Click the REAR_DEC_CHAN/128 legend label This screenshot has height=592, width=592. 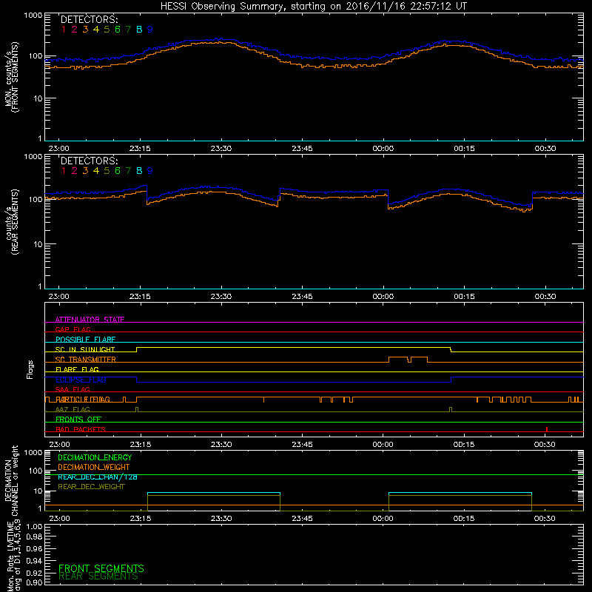(98, 477)
